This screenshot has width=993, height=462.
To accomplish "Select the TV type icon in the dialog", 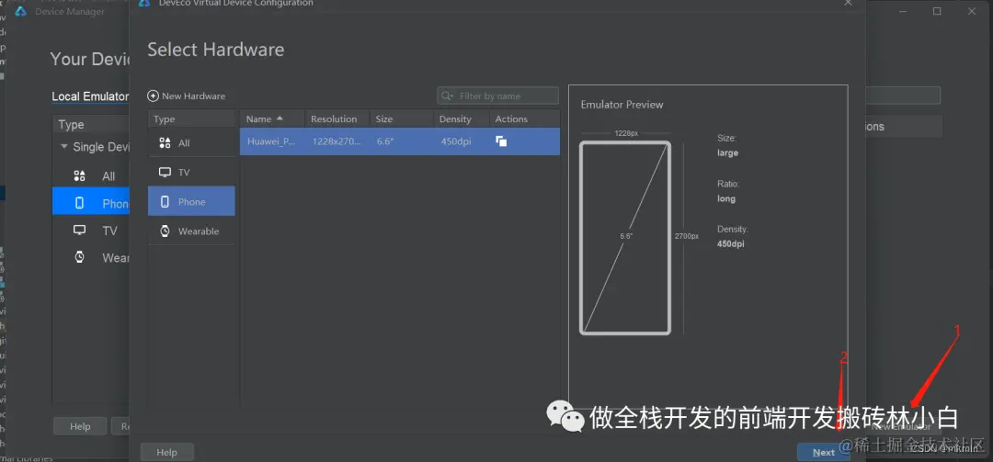I will point(165,172).
